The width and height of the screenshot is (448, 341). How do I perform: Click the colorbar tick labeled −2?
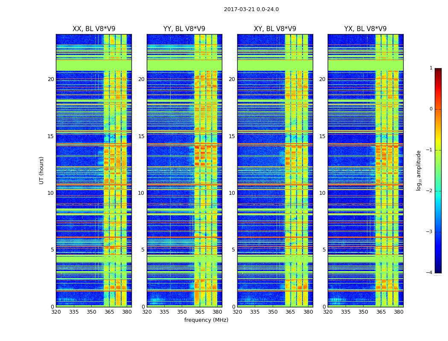pos(429,191)
